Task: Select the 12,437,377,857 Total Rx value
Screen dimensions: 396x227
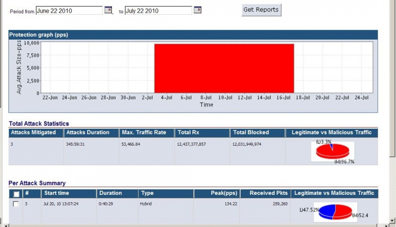Action: click(191, 144)
